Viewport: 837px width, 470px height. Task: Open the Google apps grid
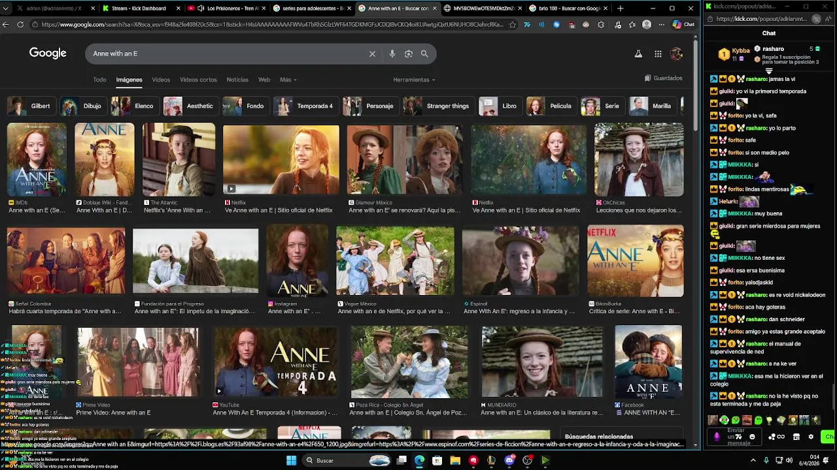[658, 54]
